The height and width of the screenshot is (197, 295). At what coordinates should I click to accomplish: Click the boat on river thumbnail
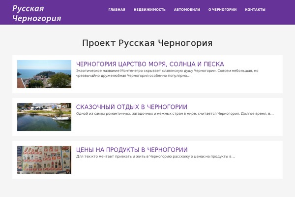pyautogui.click(x=44, y=117)
